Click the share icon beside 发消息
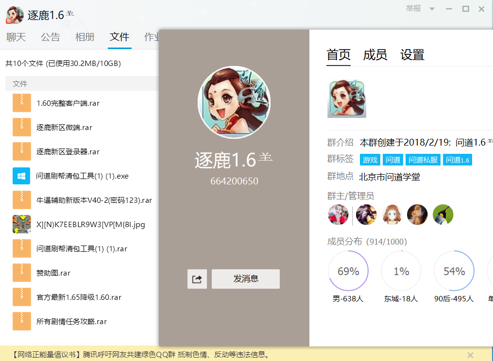 pyautogui.click(x=197, y=279)
